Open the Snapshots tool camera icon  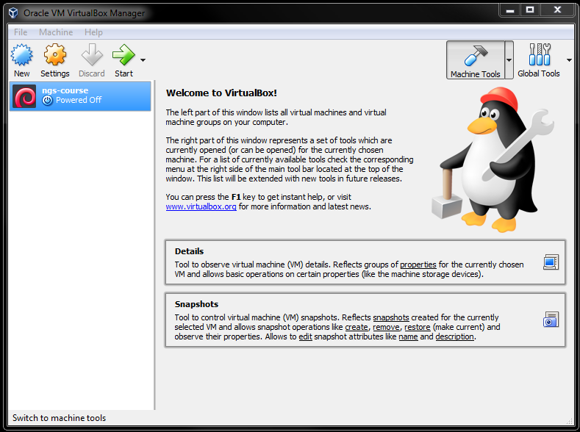(551, 320)
